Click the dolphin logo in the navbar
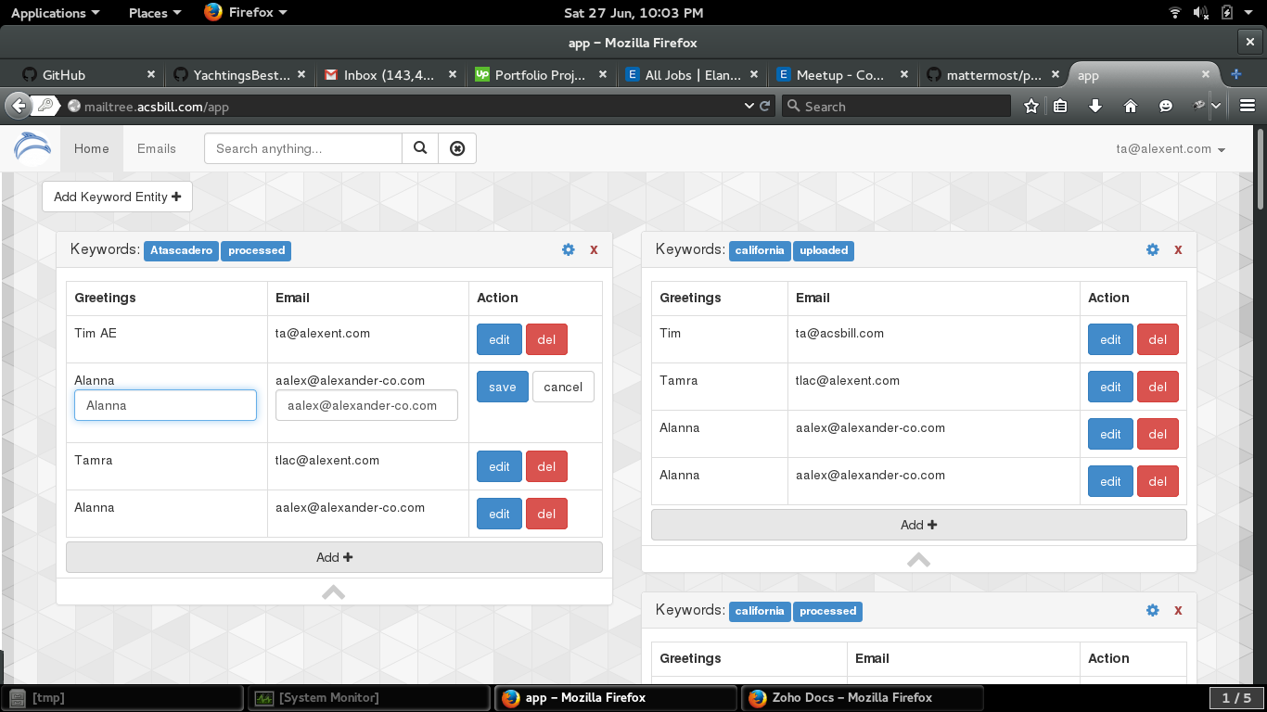1267x712 pixels. pyautogui.click(x=32, y=148)
